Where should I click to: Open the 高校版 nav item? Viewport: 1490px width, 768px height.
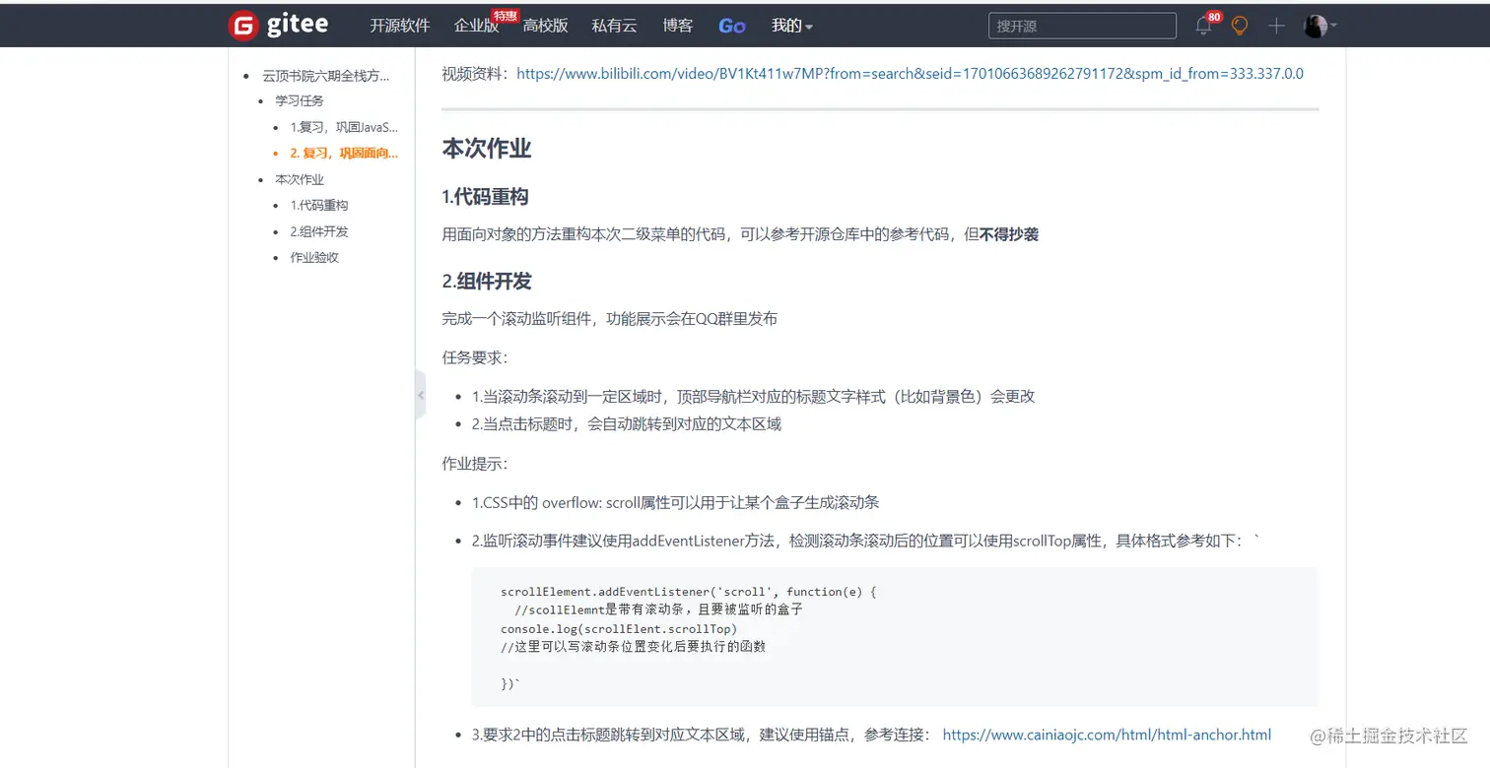(x=546, y=27)
